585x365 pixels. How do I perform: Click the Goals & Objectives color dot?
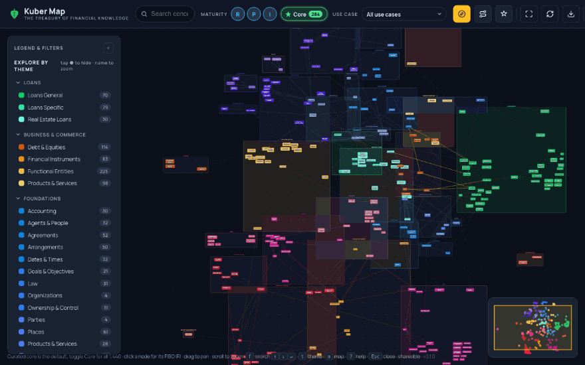point(21,271)
